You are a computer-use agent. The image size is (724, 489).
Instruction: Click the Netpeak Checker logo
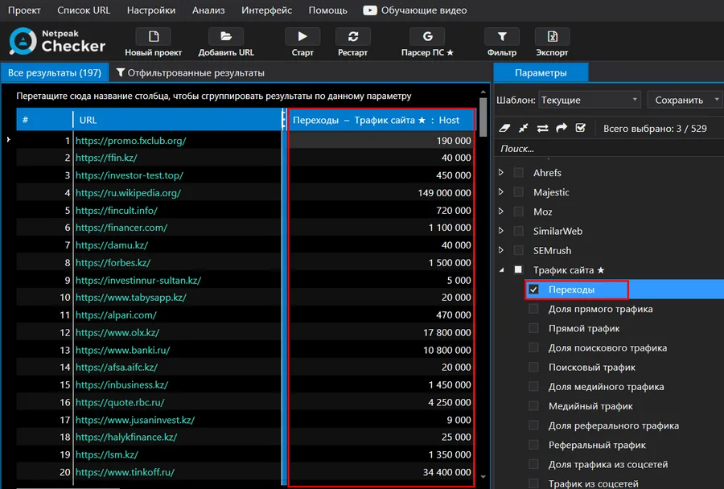point(57,41)
